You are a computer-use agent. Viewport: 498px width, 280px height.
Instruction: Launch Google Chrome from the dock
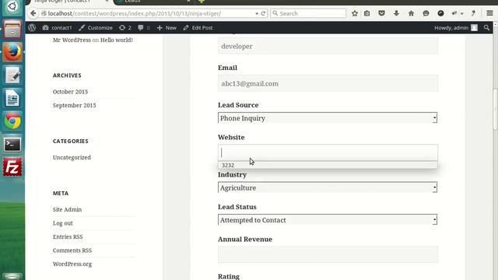12,121
